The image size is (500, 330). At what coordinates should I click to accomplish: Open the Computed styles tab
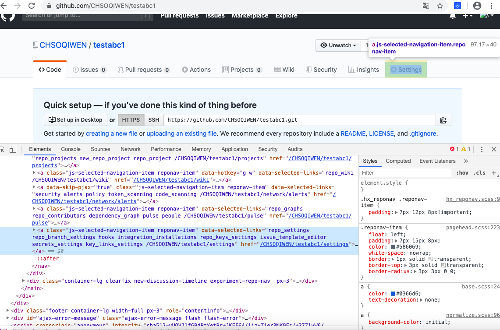398,161
